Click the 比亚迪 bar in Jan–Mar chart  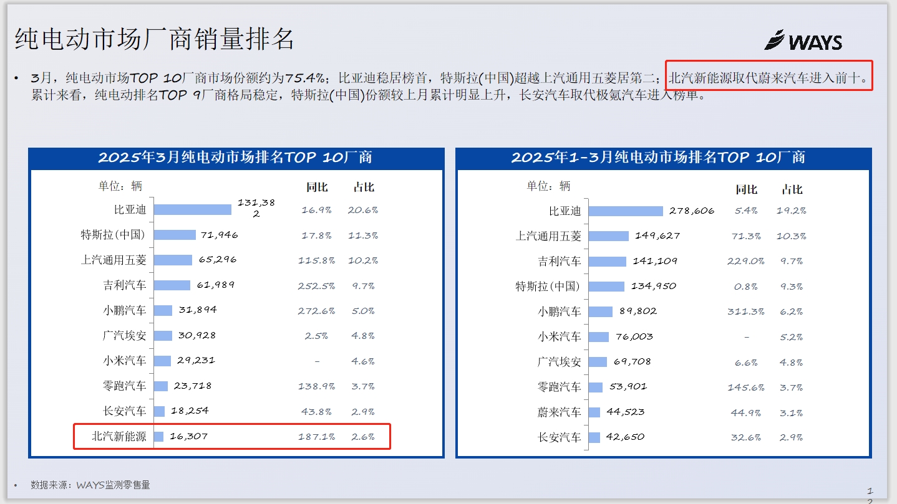click(x=626, y=211)
